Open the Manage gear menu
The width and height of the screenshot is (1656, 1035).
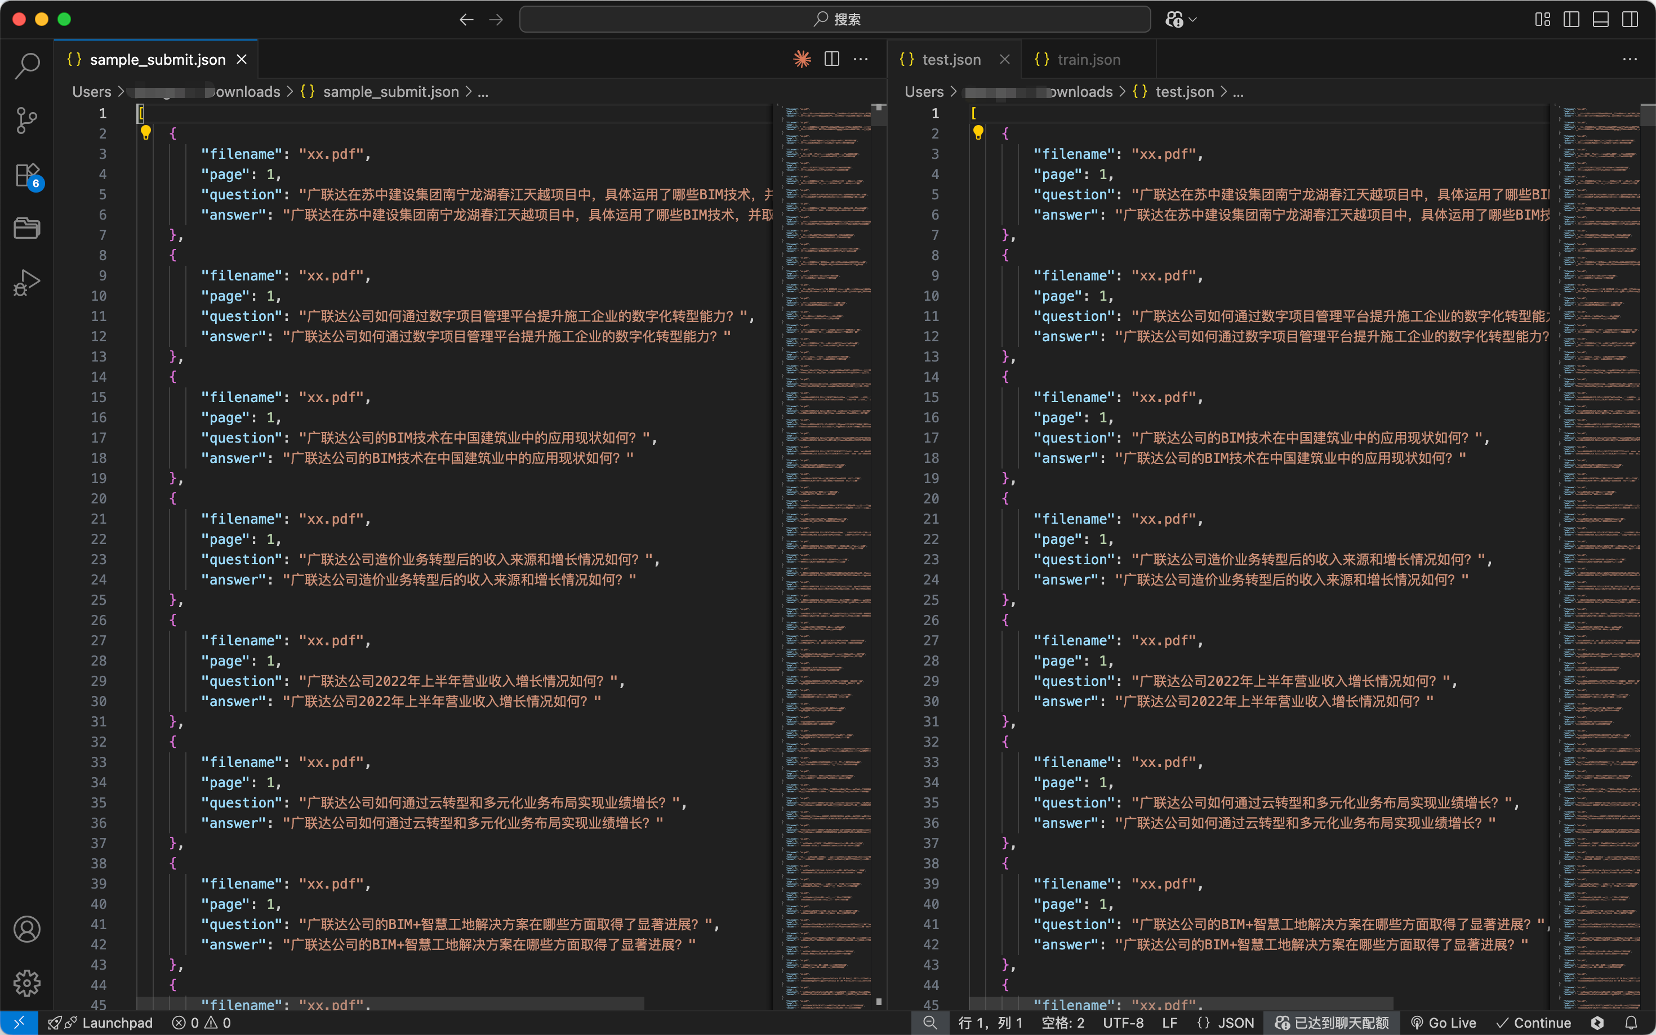[x=26, y=983]
